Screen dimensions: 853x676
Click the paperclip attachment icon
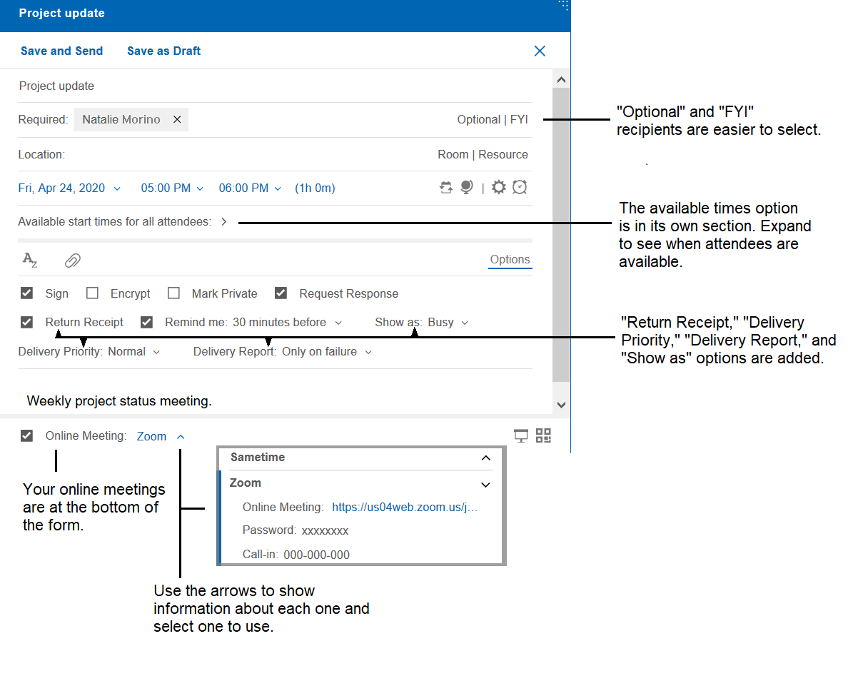(x=72, y=261)
